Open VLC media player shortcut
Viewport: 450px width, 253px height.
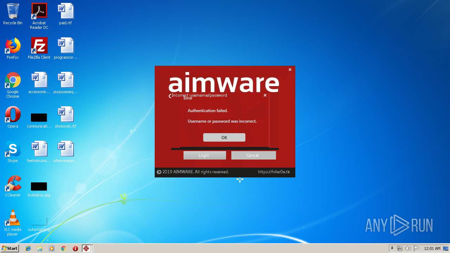[13, 223]
